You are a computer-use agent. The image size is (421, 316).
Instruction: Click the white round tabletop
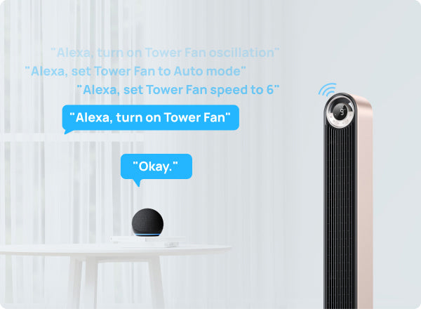pos(116,250)
